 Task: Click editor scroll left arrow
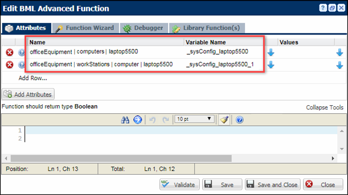coord(6,158)
